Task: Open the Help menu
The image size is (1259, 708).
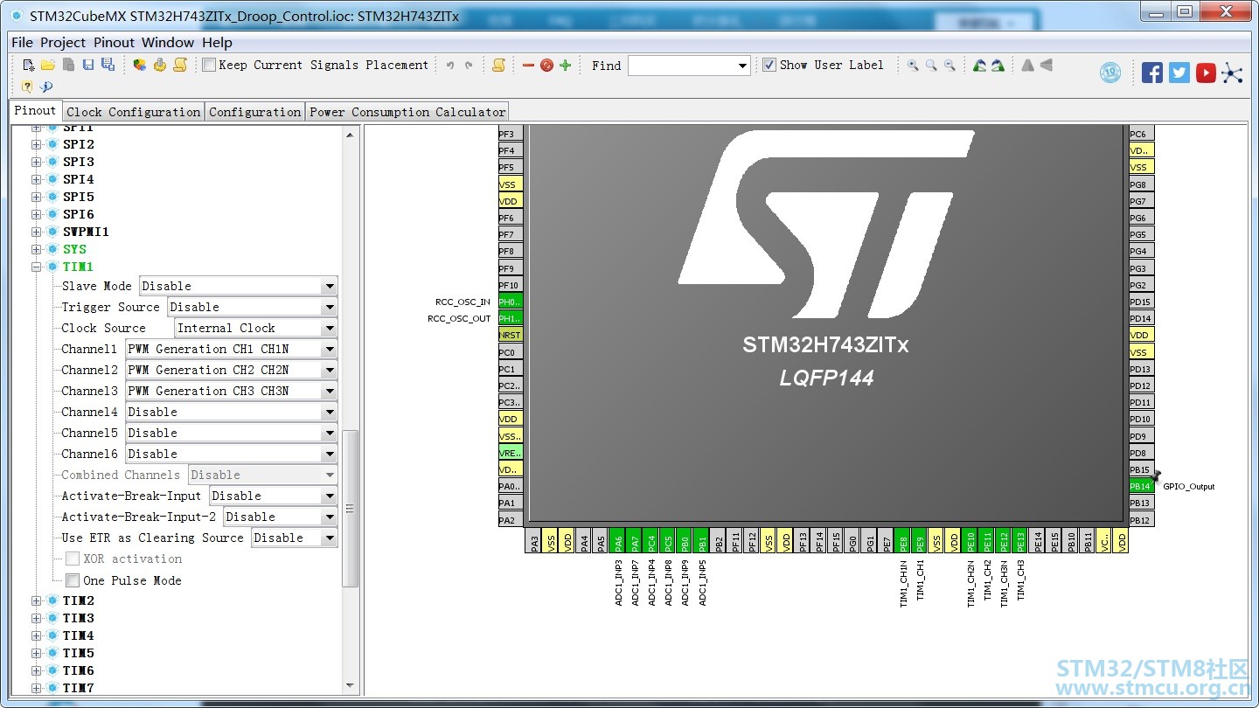Action: pos(218,42)
